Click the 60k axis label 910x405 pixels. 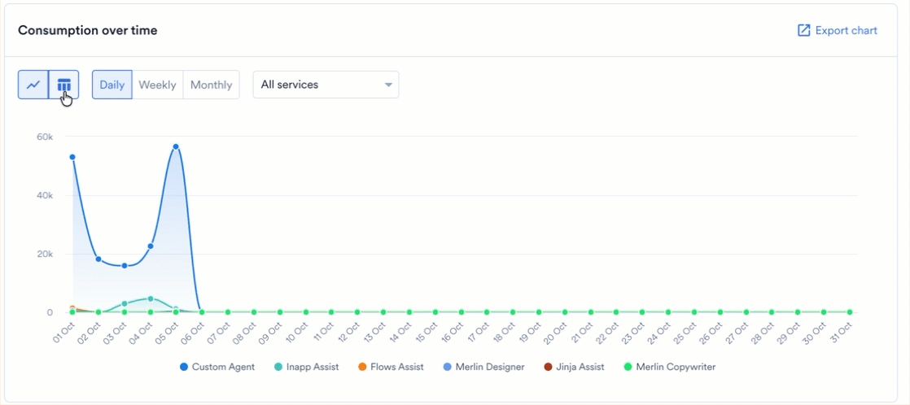pyautogui.click(x=46, y=137)
